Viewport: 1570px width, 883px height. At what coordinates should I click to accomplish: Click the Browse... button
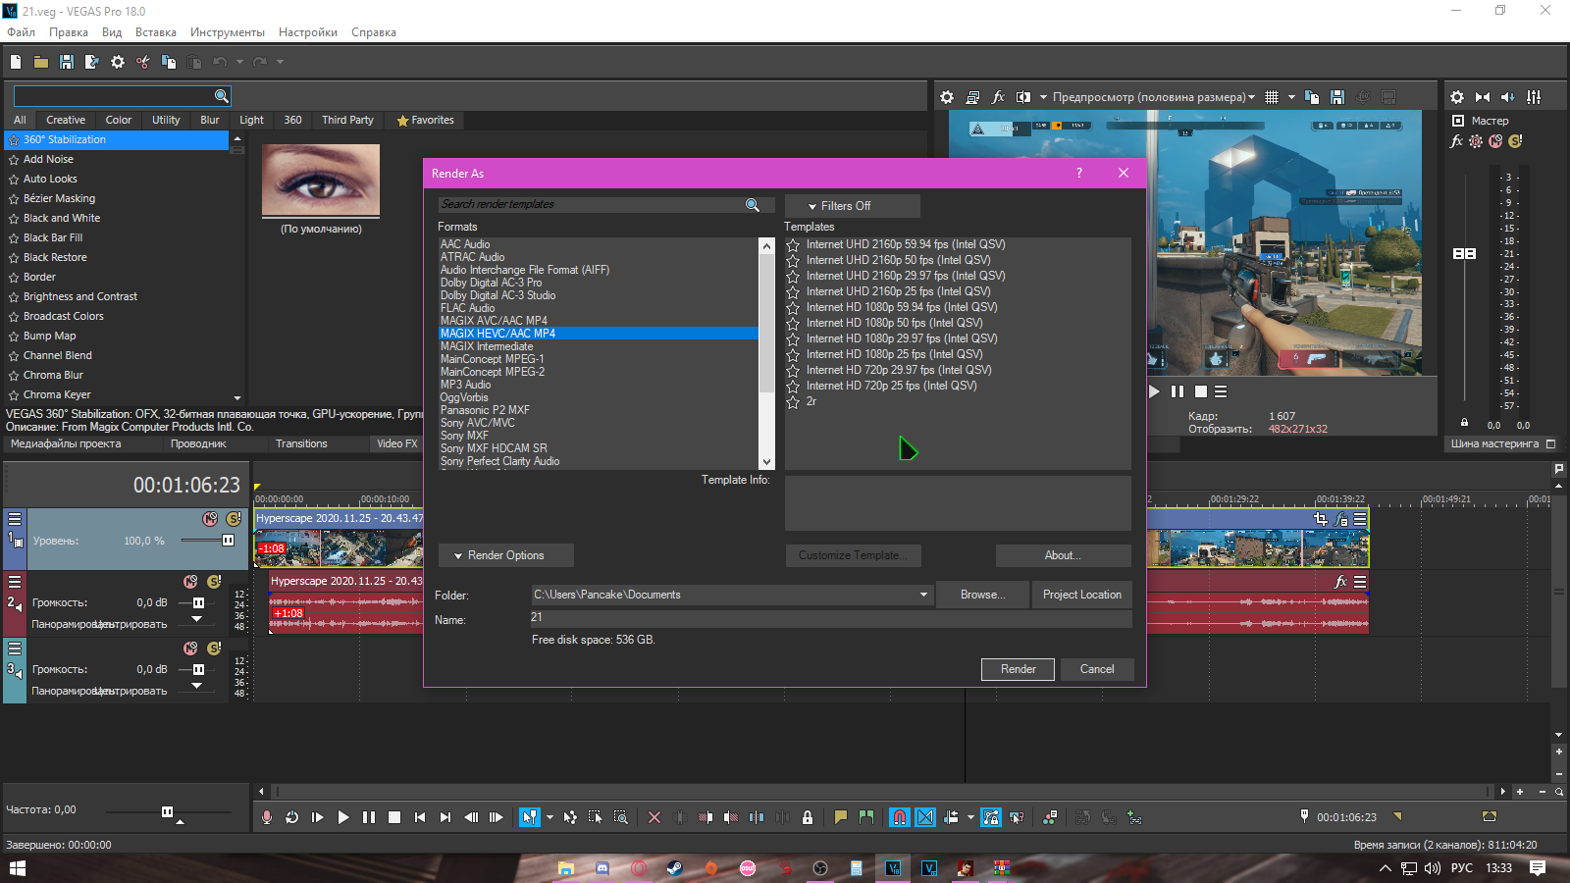982,595
